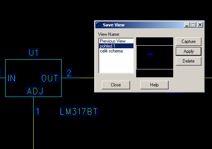Close Save View with the X button
This screenshot has width=212, height=149.
(x=200, y=25)
